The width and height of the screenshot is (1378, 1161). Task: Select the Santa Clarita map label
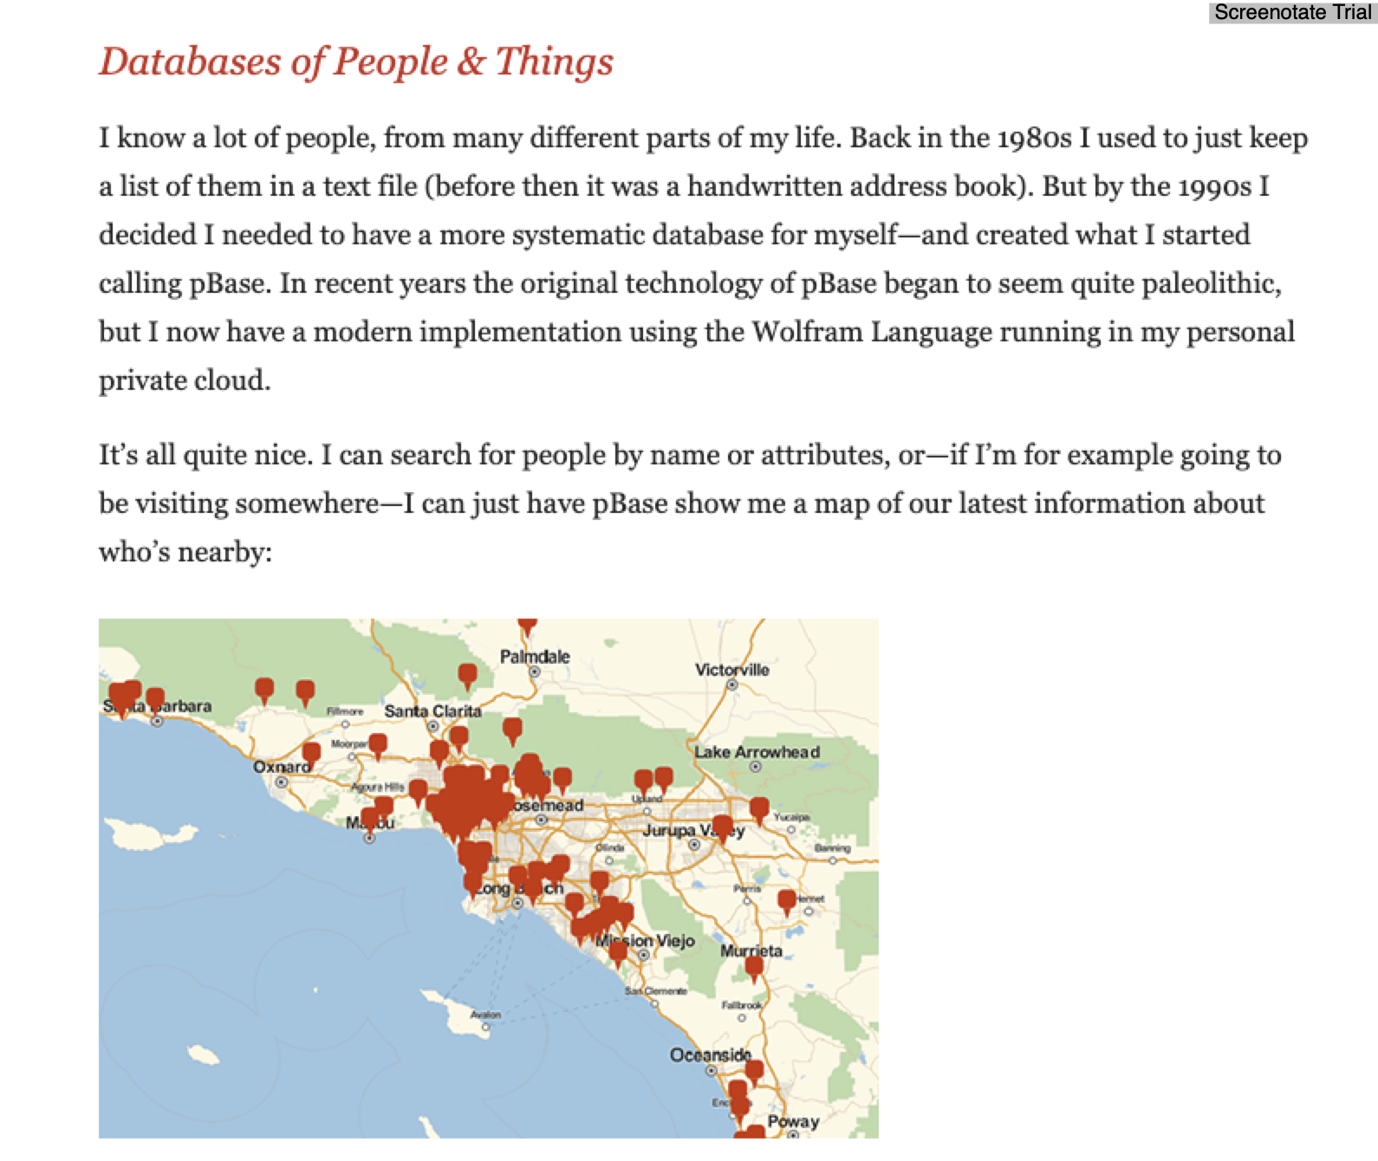(432, 710)
